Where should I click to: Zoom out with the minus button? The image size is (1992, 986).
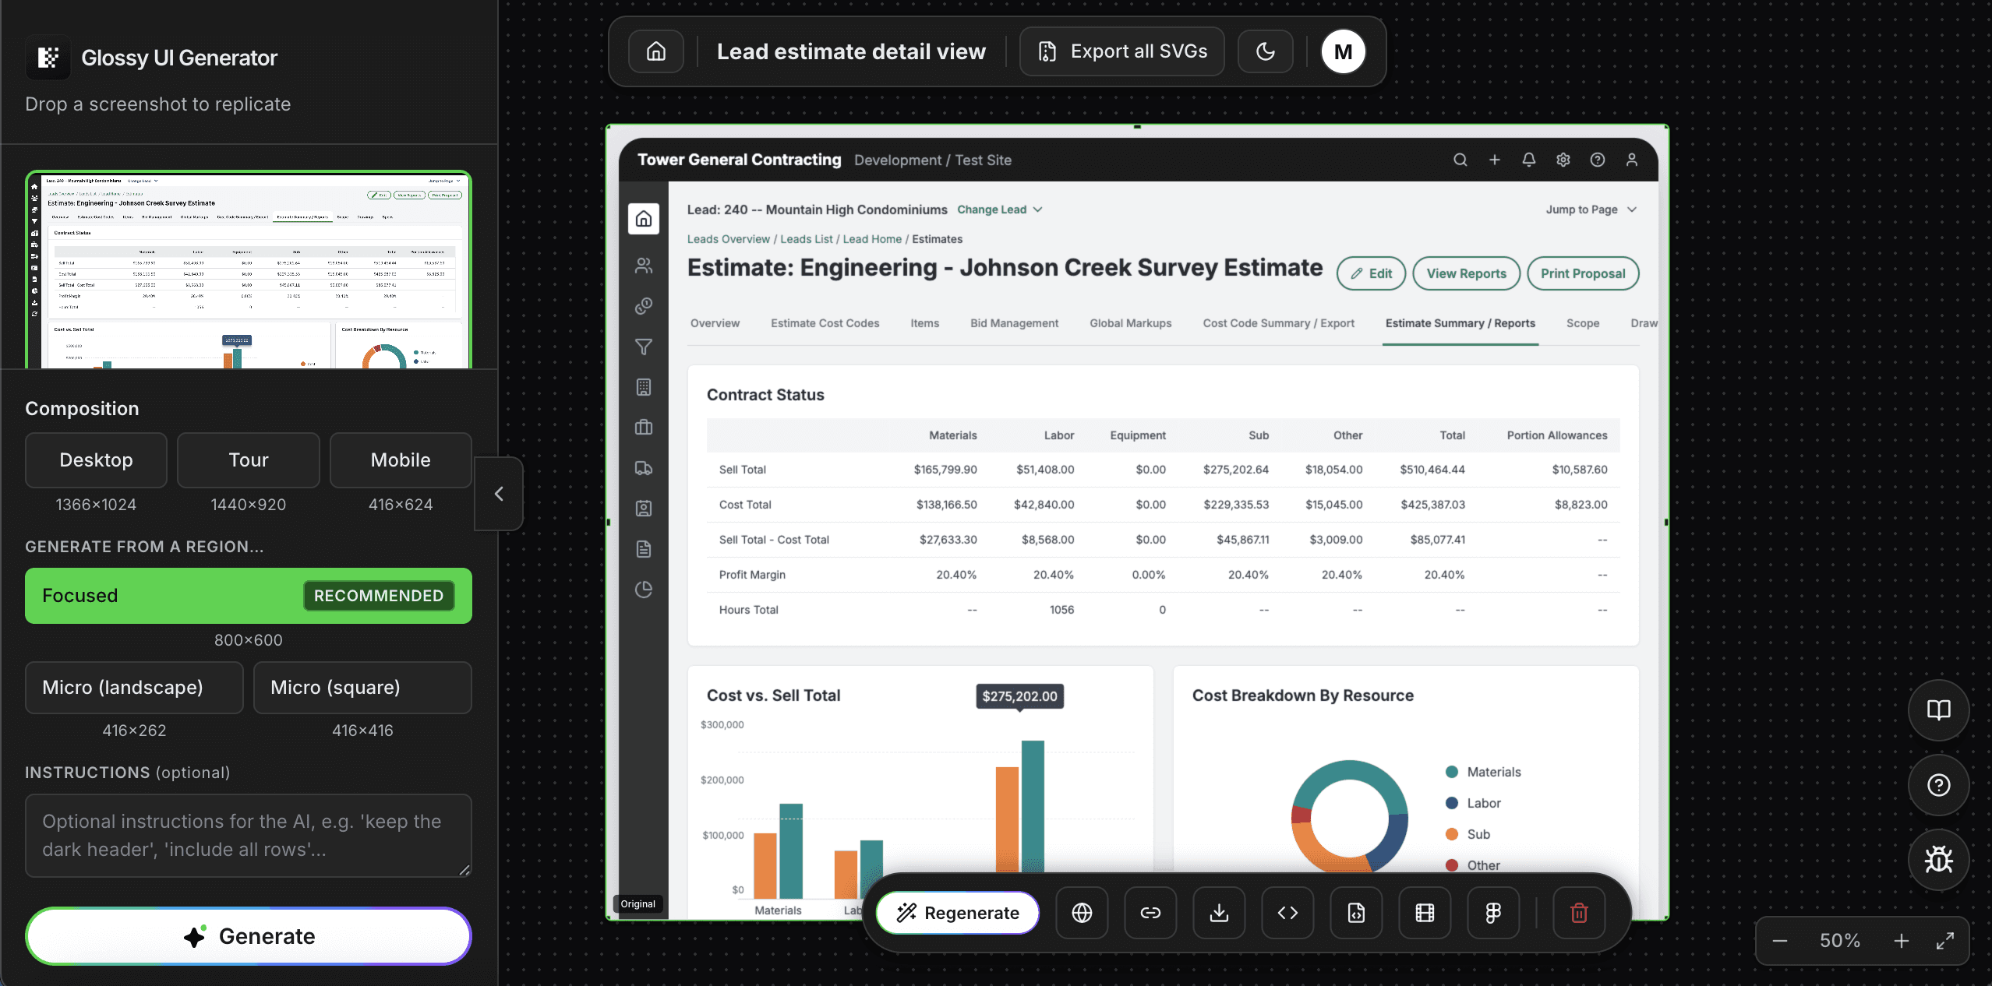click(1779, 941)
